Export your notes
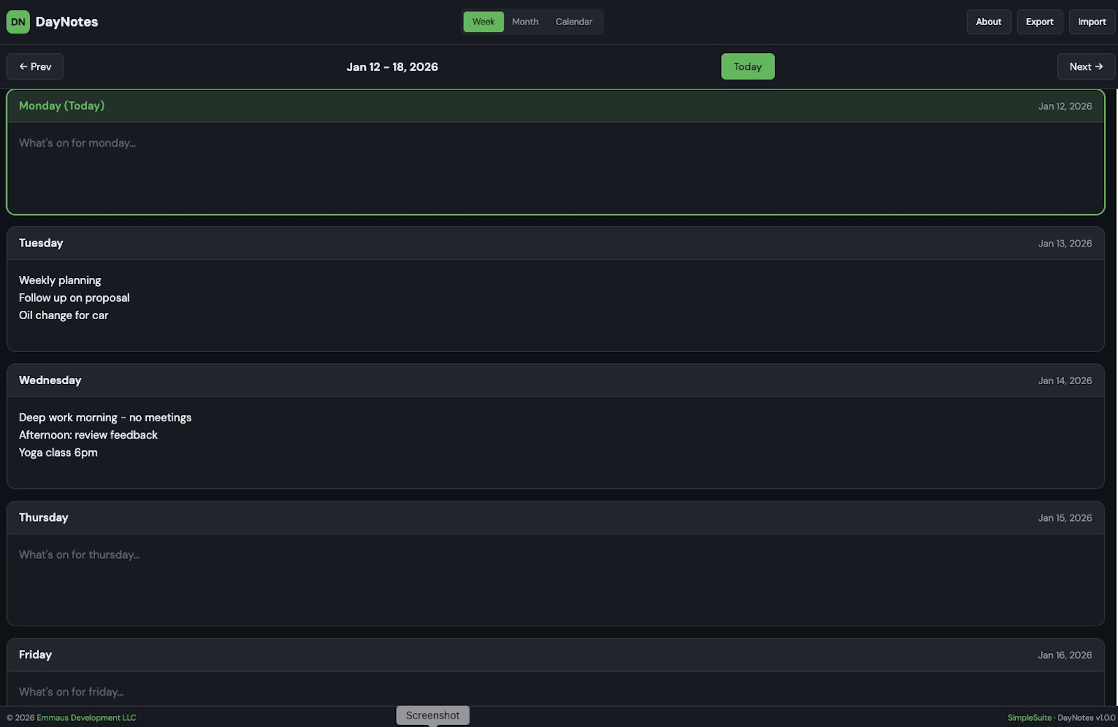1118x727 pixels. coord(1039,22)
